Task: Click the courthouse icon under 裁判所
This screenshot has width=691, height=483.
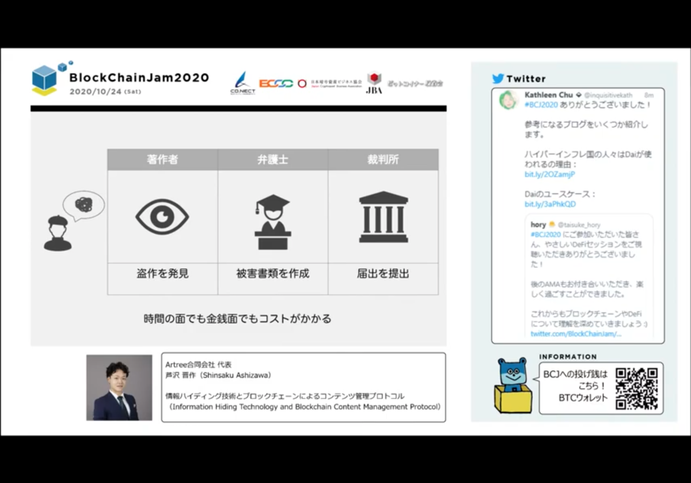Action: click(384, 217)
